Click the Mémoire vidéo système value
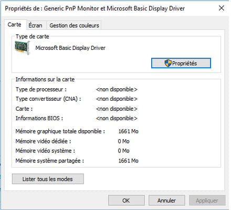The height and width of the screenshot is (210, 231). click(123, 151)
